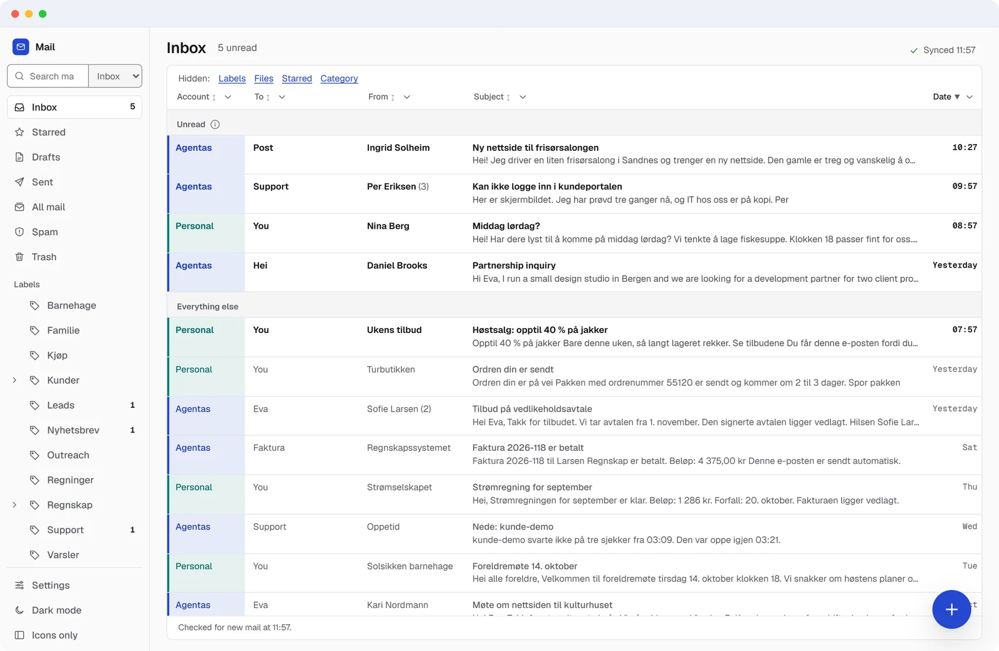Image resolution: width=999 pixels, height=651 pixels.
Task: Click the magnifier icon in the search box
Action: click(19, 76)
